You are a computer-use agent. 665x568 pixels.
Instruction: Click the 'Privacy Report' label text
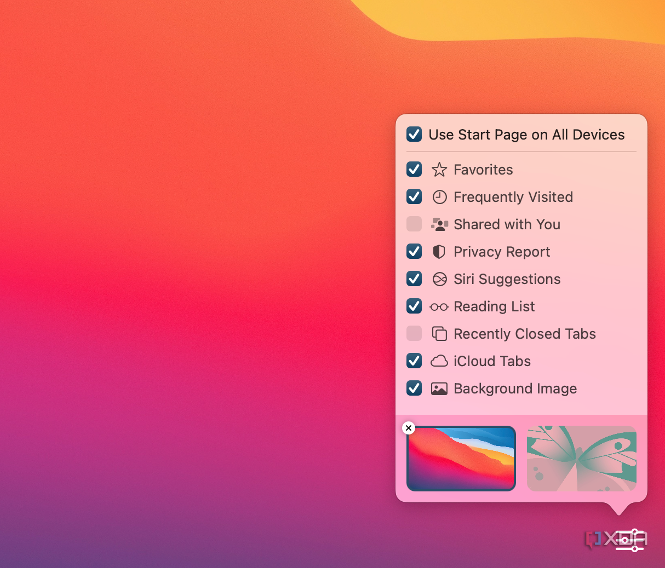502,252
